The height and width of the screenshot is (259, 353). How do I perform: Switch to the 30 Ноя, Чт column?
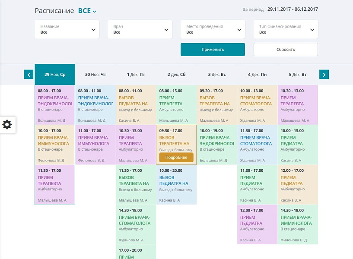[x=95, y=75]
